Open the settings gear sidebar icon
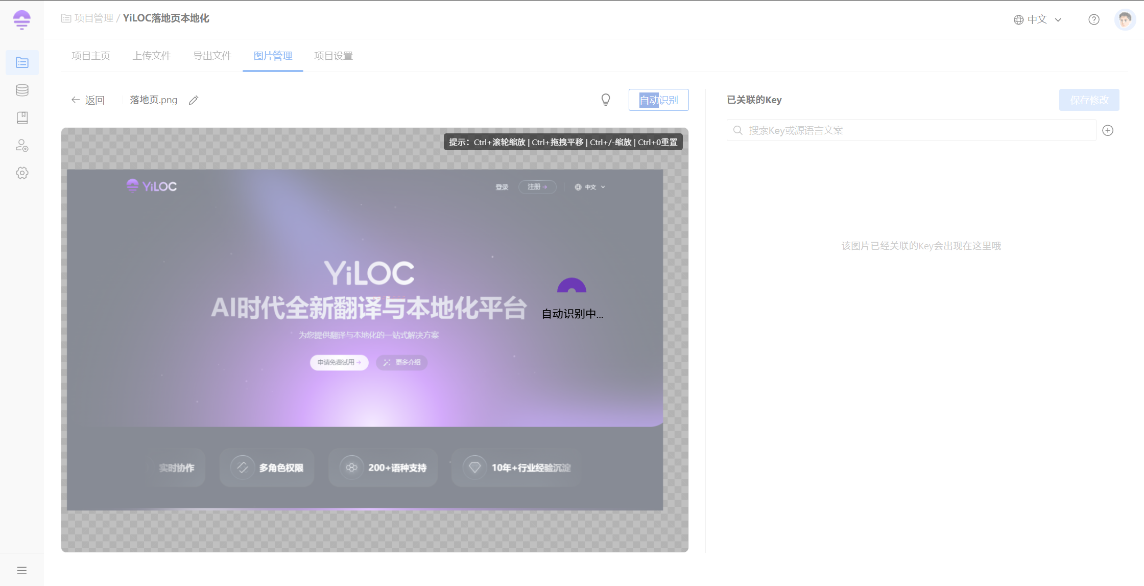The width and height of the screenshot is (1144, 586). pos(22,173)
